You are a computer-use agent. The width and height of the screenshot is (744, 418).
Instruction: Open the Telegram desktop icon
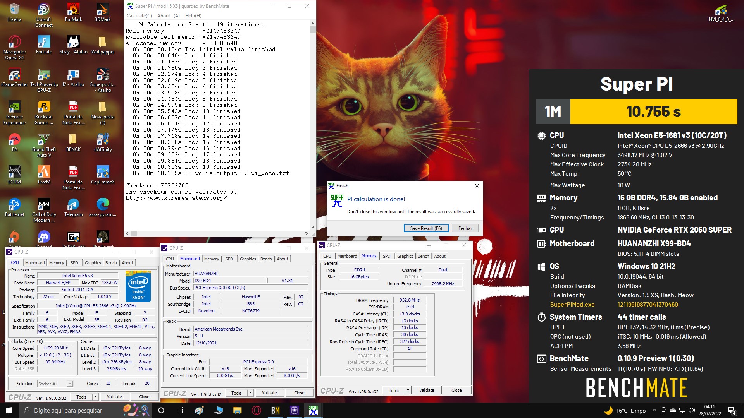click(x=73, y=207)
